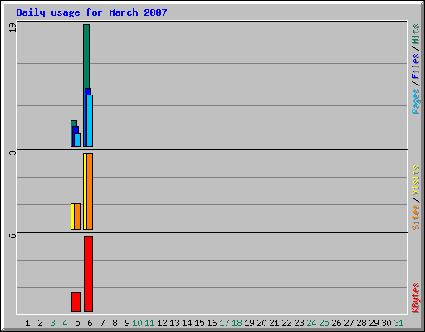Image resolution: width=425 pixels, height=332 pixels.
Task: Click the orange Sites bar for day 5
Action: click(x=77, y=217)
